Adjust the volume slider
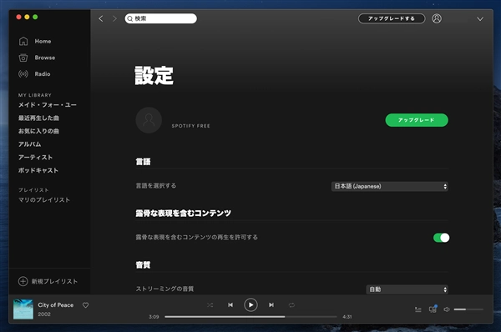Viewport: 501px width, 332px height. (468, 309)
